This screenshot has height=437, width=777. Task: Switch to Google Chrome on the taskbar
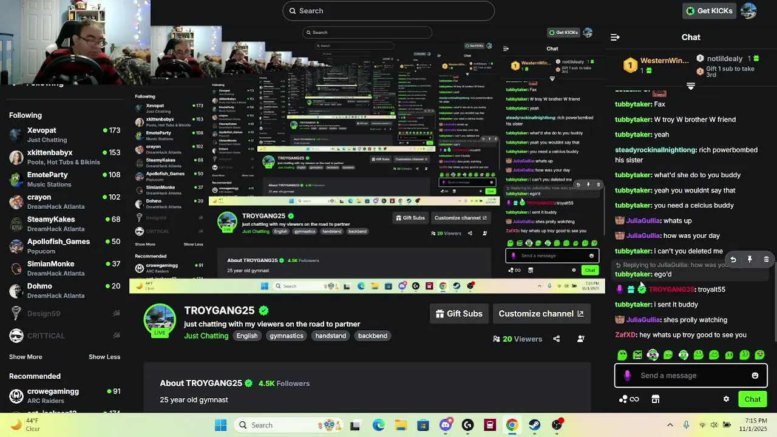(x=512, y=425)
